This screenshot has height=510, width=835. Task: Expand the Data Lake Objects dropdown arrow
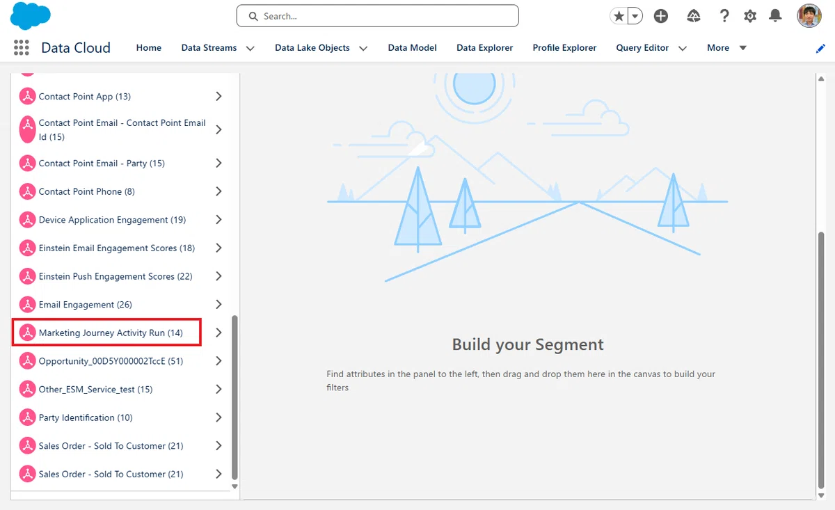pyautogui.click(x=363, y=48)
